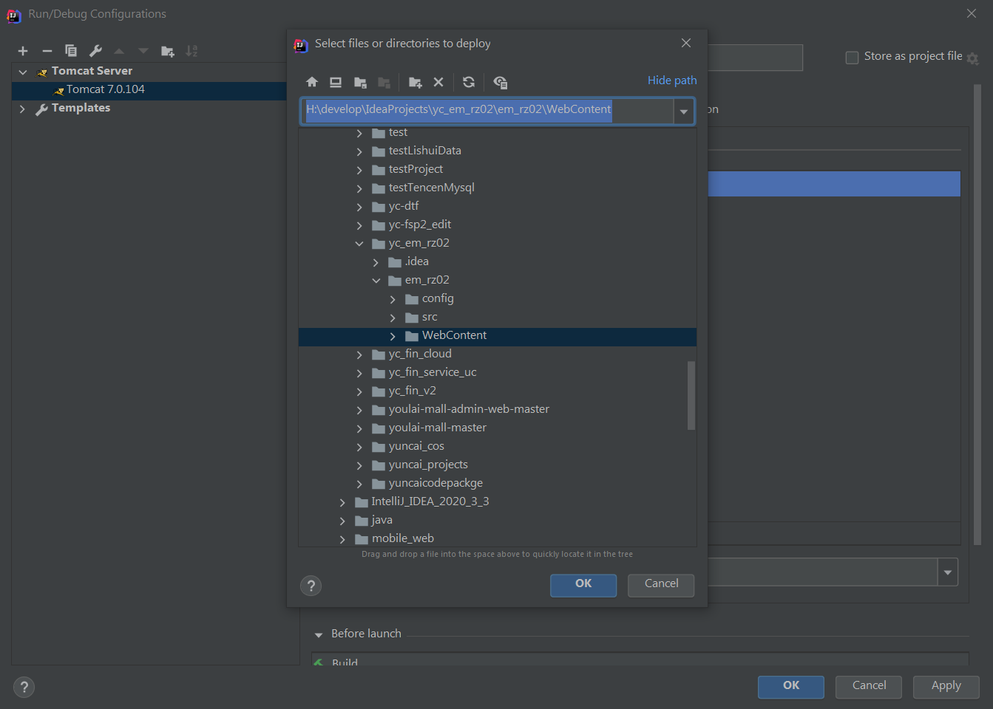Move configuration down arrow
993x709 pixels.
coord(143,51)
